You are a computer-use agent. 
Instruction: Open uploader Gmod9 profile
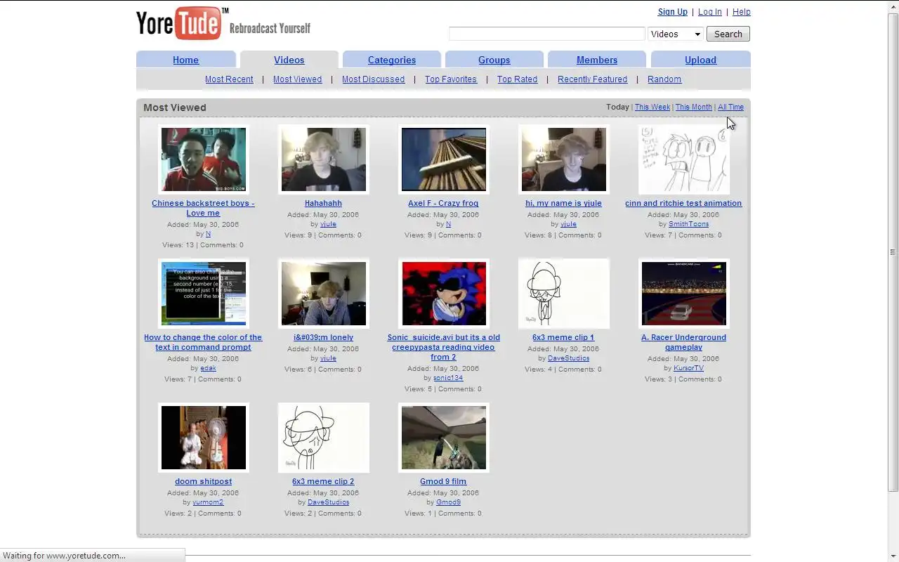click(x=448, y=502)
